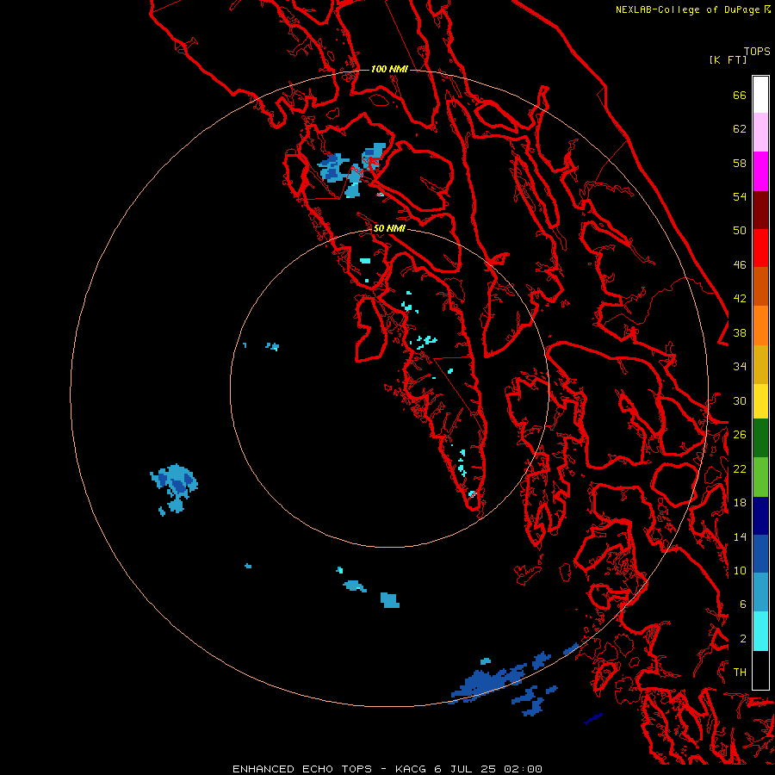Click the "38" legend value
This screenshot has width=775, height=775.
click(740, 333)
